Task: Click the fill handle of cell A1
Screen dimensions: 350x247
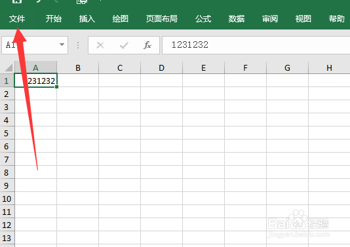Action: tap(57, 86)
